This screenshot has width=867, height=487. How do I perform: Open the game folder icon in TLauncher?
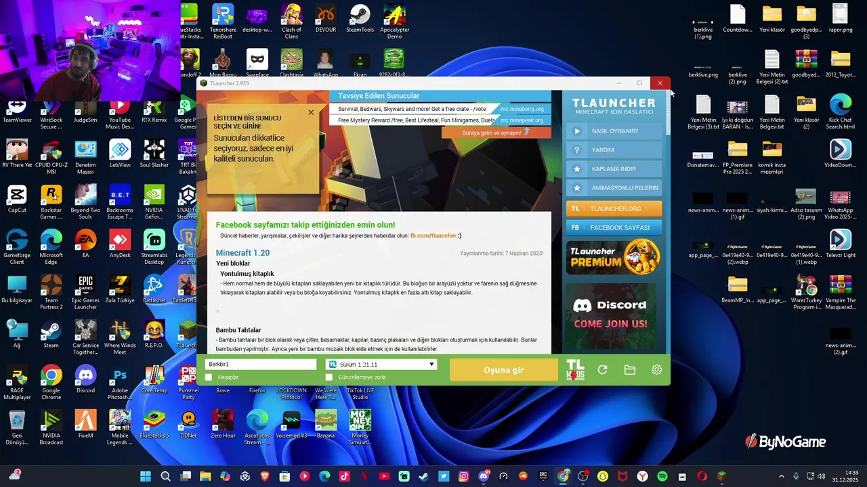629,369
